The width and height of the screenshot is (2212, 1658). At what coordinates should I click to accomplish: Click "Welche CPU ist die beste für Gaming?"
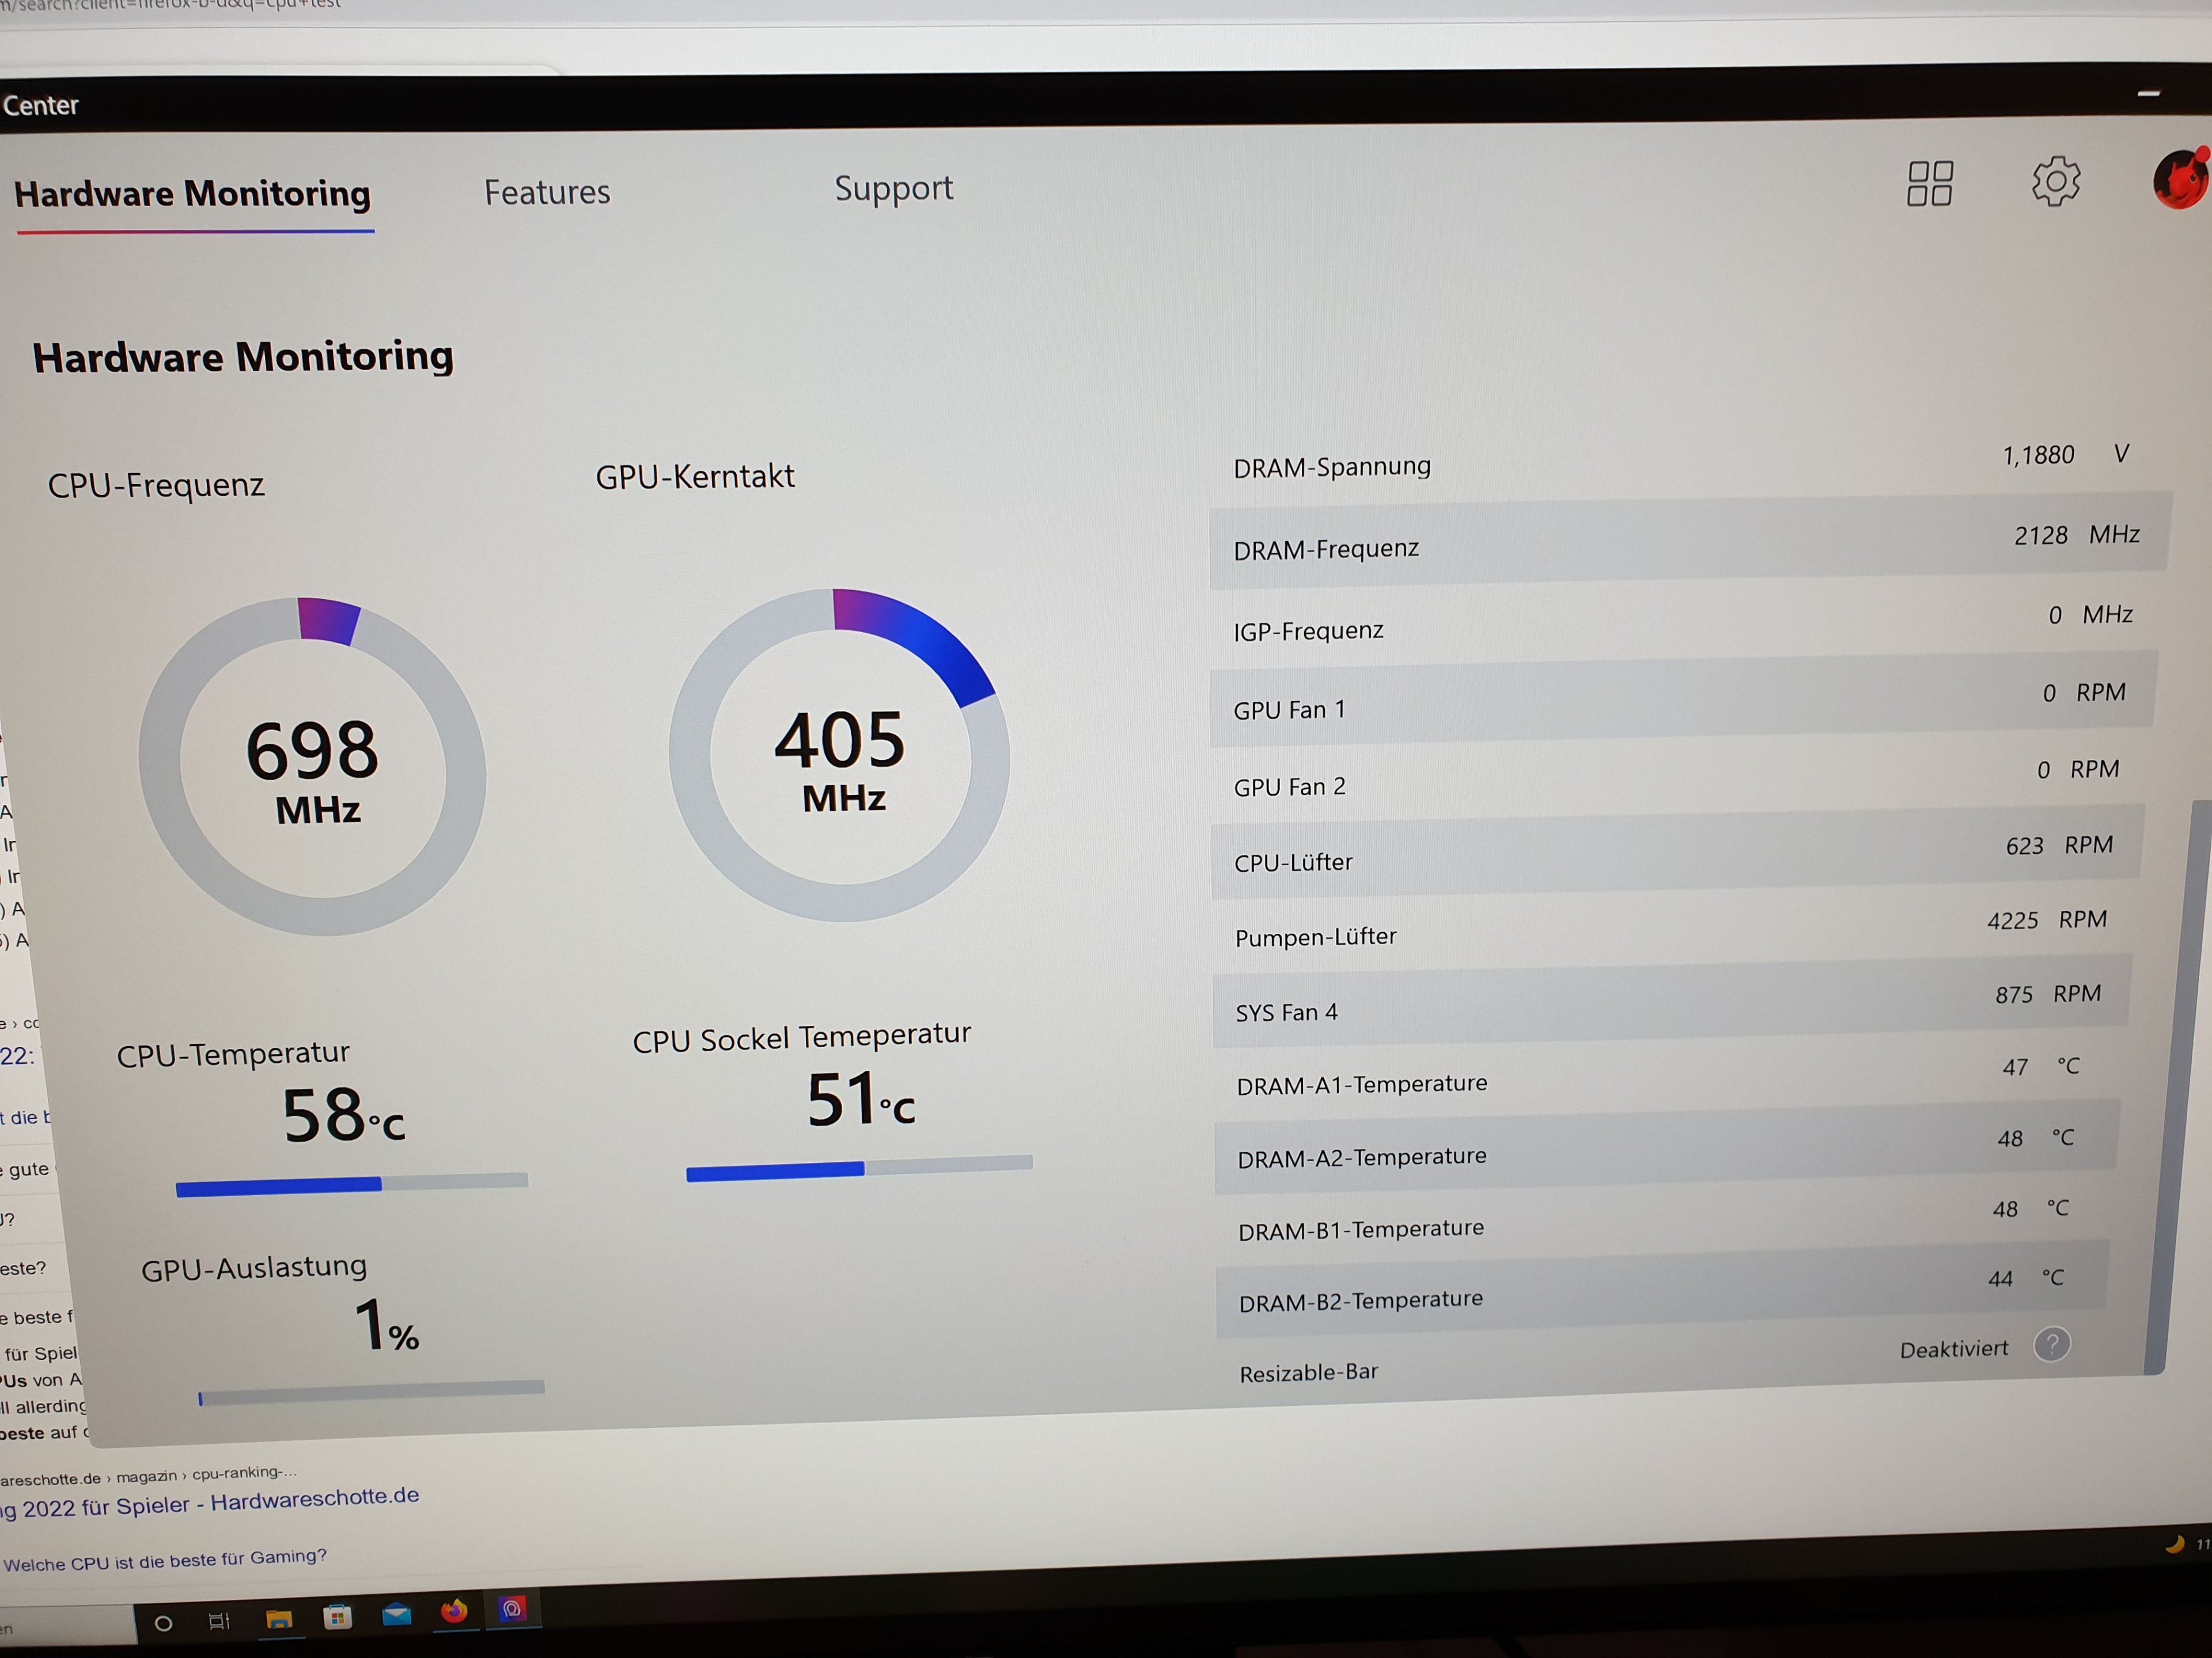pos(165,1559)
